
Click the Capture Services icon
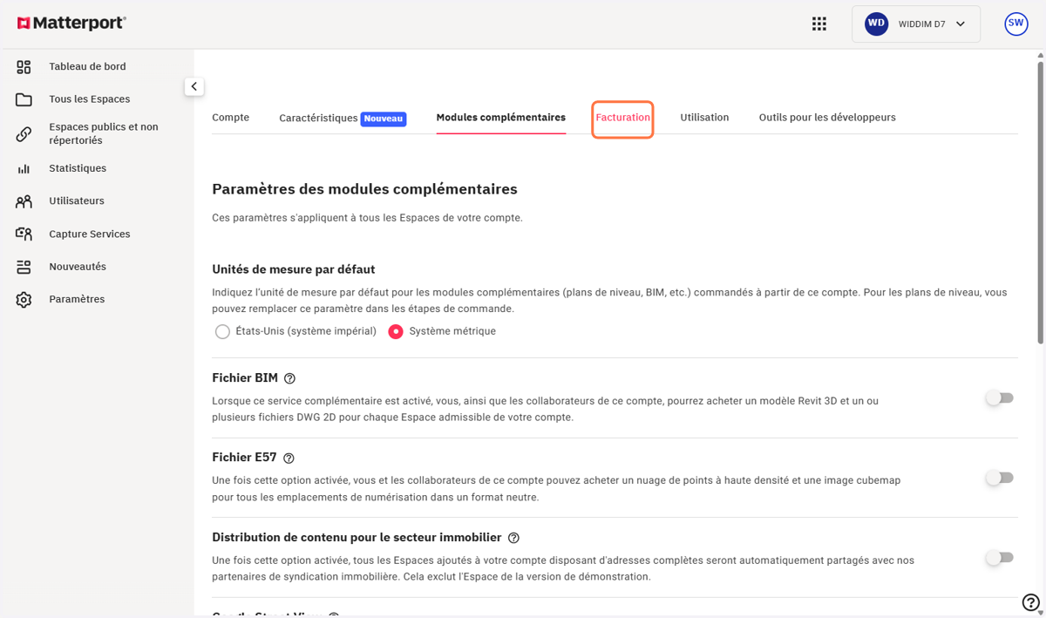click(24, 234)
